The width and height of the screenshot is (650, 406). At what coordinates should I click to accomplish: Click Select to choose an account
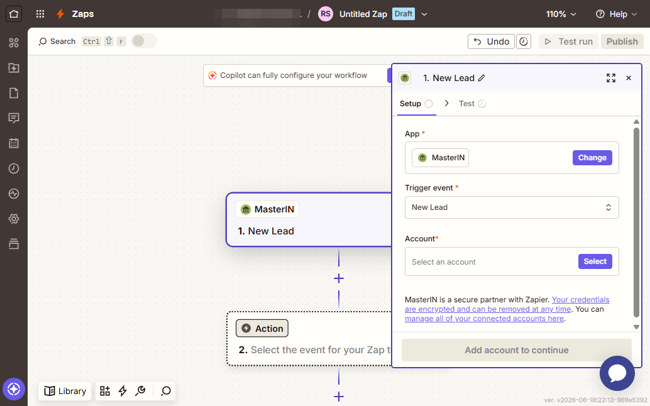595,261
